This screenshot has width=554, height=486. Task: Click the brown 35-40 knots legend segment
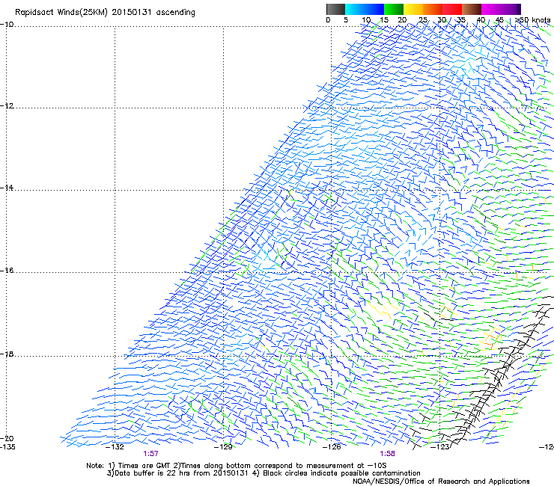pyautogui.click(x=472, y=9)
